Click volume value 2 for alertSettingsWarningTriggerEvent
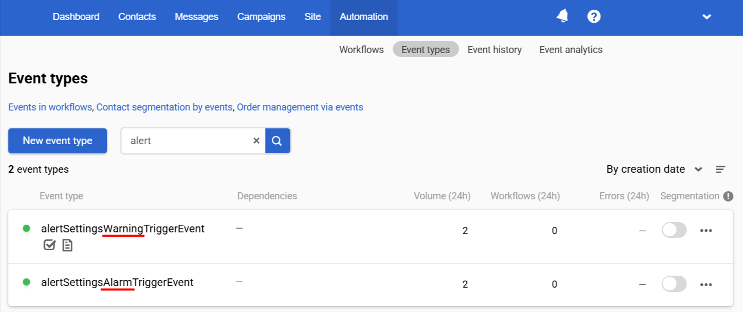Screen dimensions: 743x312 tap(465, 231)
